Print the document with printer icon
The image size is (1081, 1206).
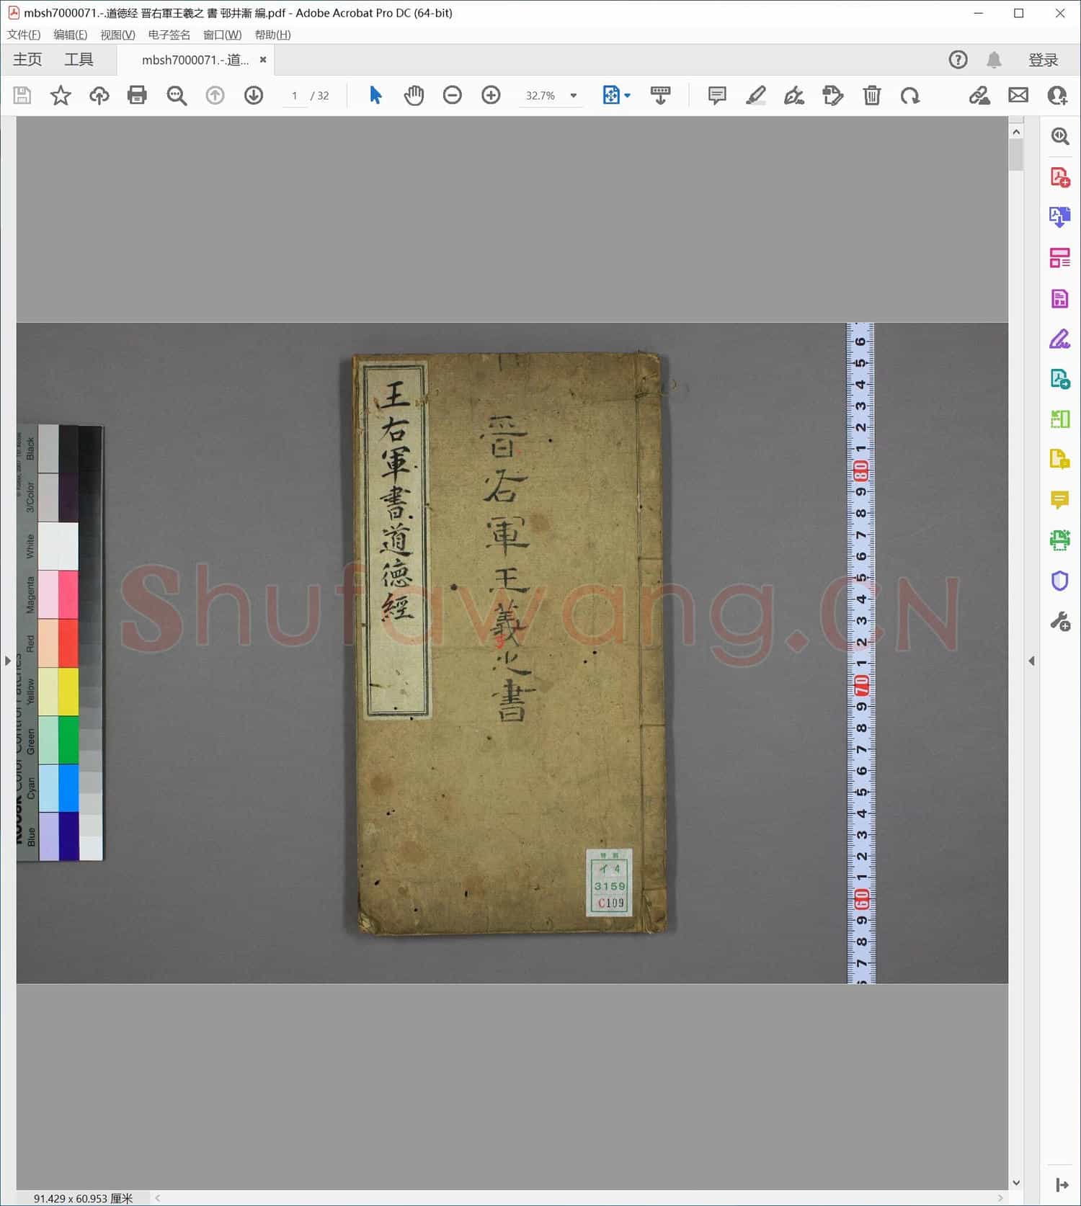pyautogui.click(x=137, y=95)
